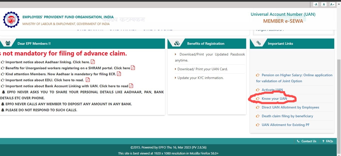
Task: Click the 'PLEASE DO NOT RESPOND TO SUCH CALLS' text
Action: coord(41,110)
